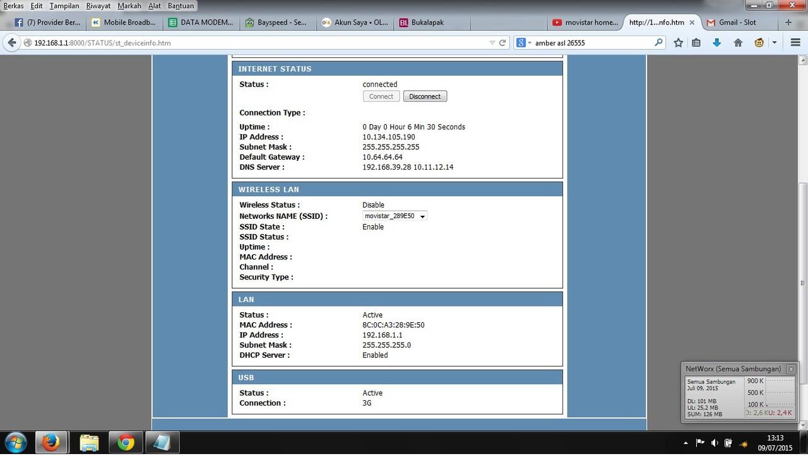The width and height of the screenshot is (808, 473).
Task: Go to the Home page icon
Action: (x=738, y=43)
